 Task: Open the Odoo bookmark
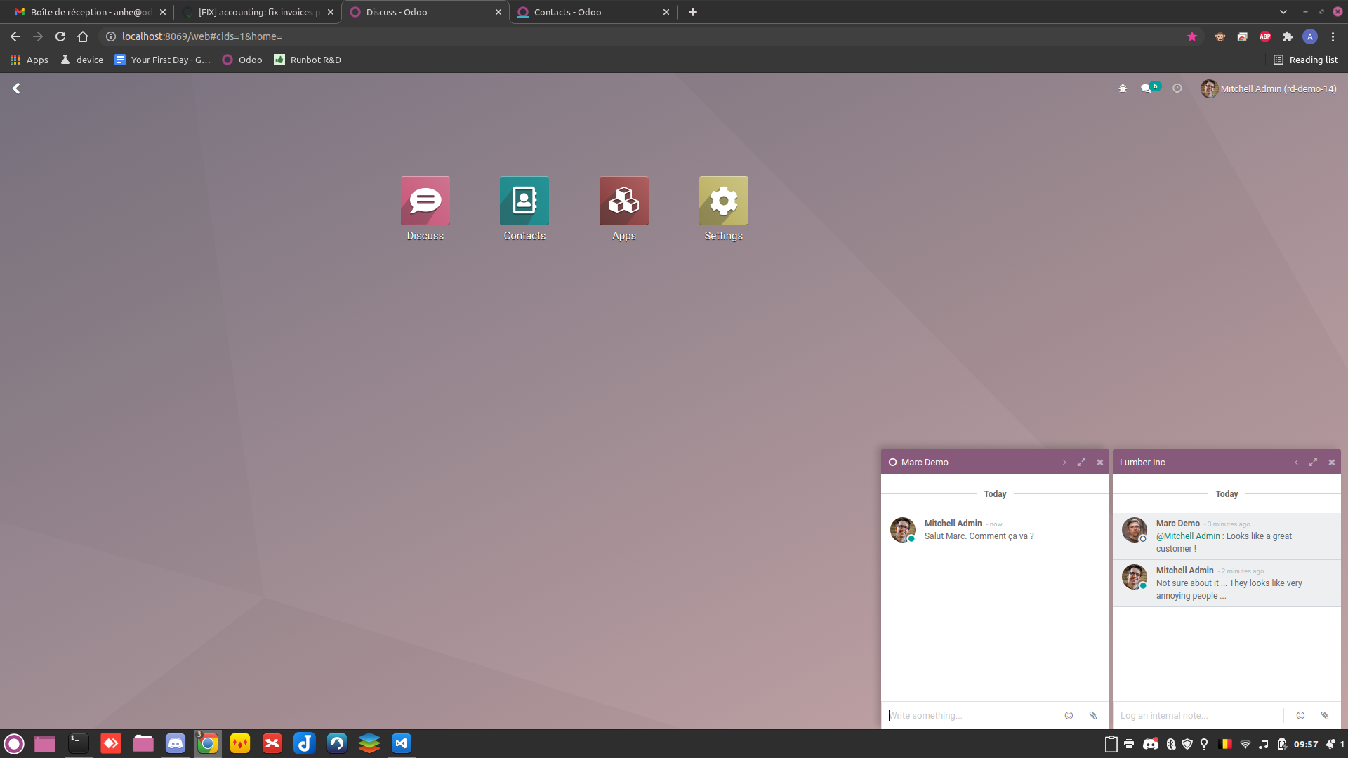point(242,60)
